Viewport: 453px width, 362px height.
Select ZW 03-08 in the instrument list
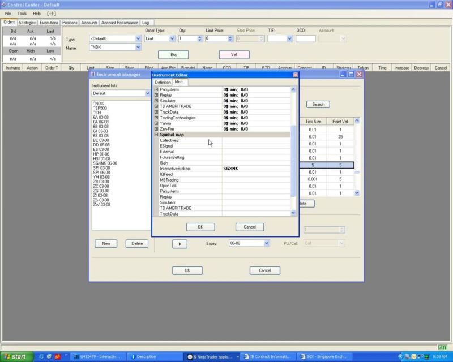click(x=101, y=205)
